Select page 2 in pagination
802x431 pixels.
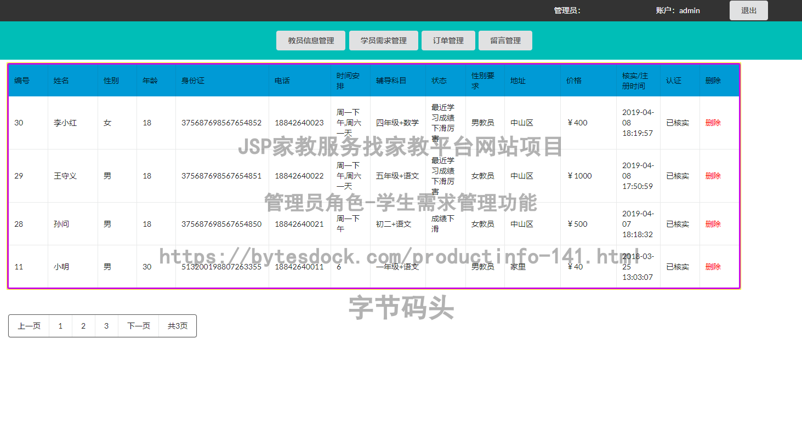coord(83,325)
